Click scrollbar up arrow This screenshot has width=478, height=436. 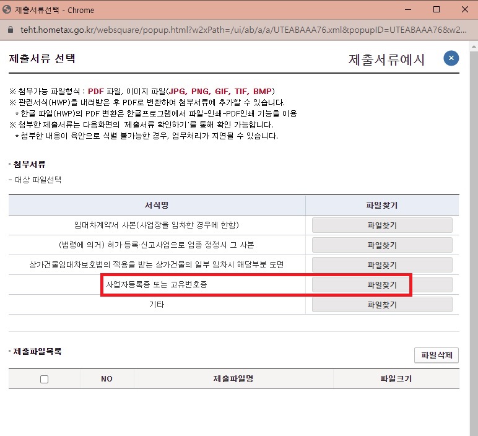[x=474, y=46]
